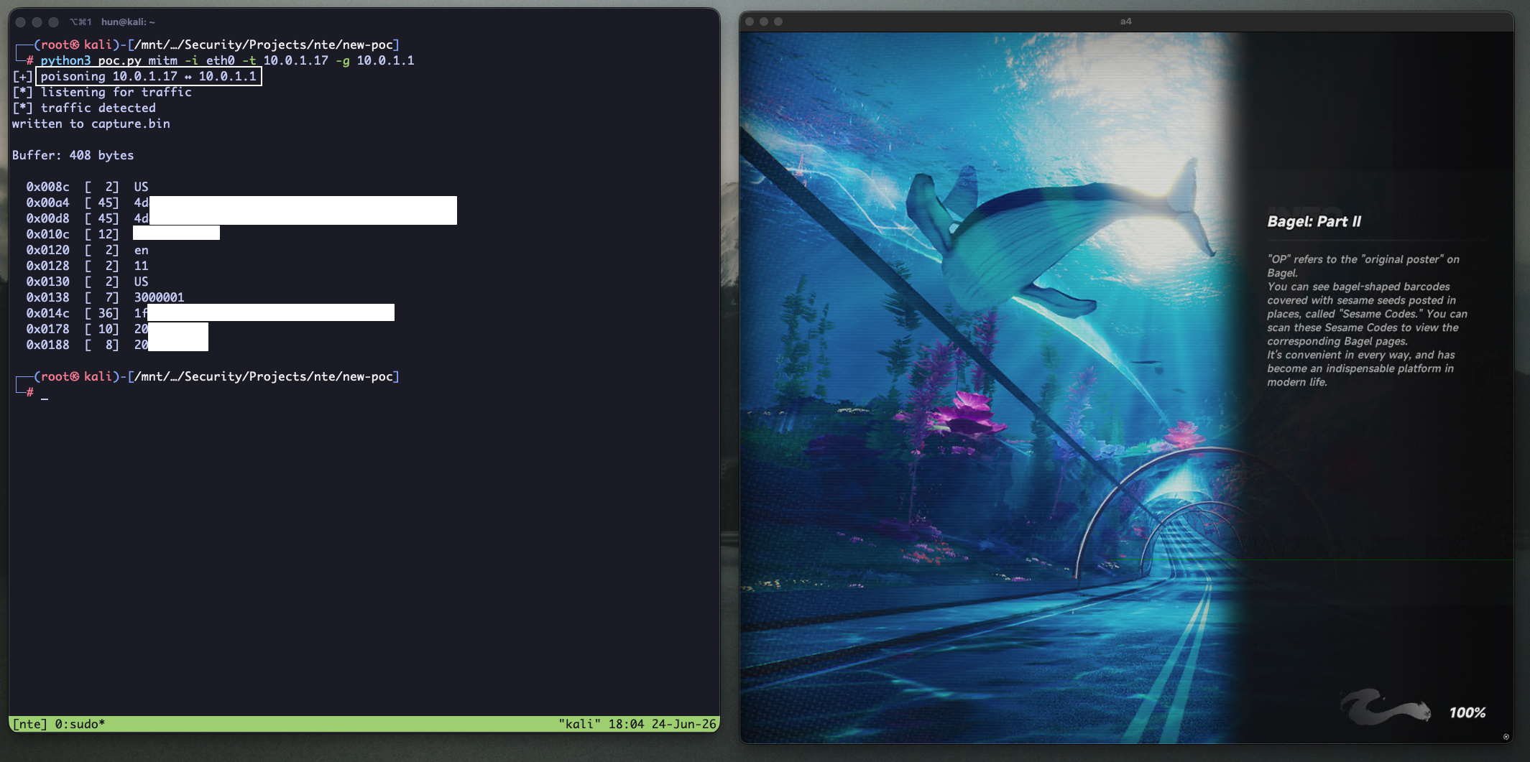Close the terminal window

[21, 22]
